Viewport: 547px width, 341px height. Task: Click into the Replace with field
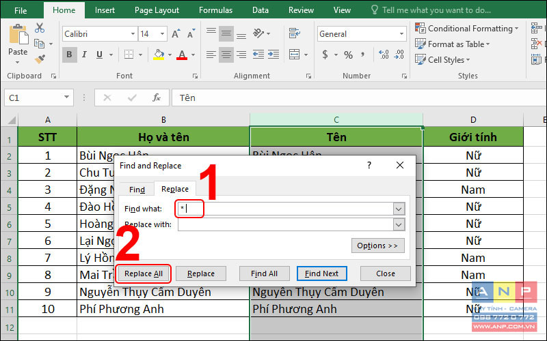pyautogui.click(x=285, y=224)
